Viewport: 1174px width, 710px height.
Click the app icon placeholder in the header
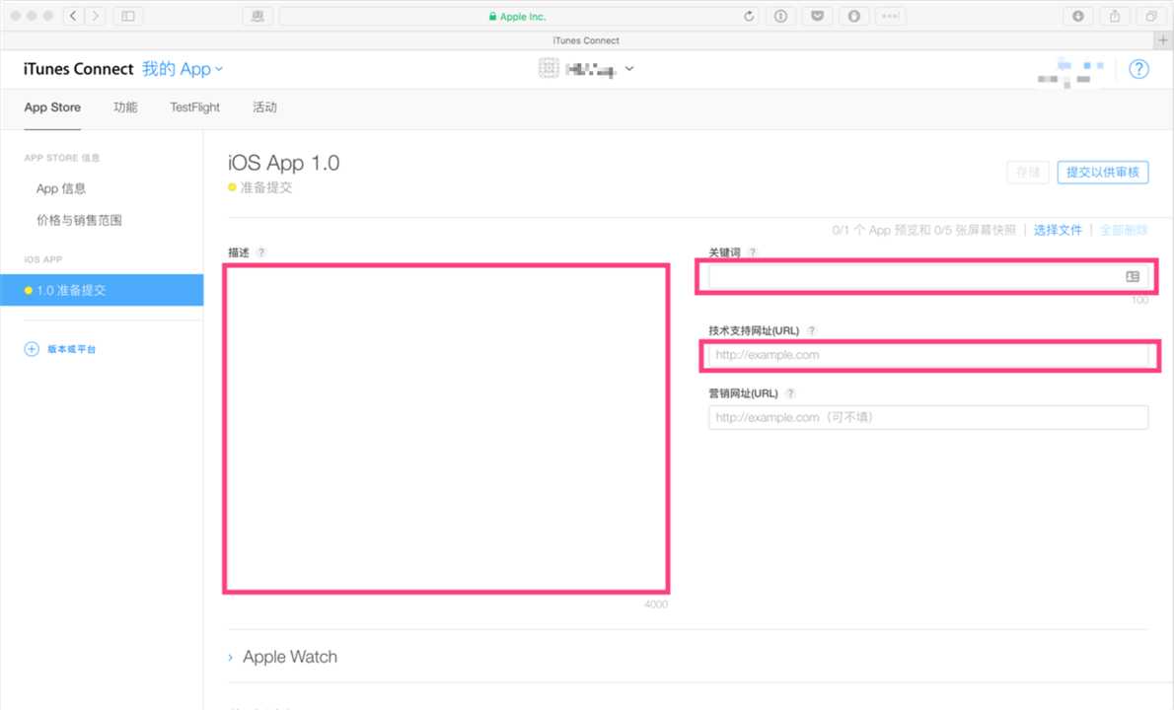(x=549, y=69)
